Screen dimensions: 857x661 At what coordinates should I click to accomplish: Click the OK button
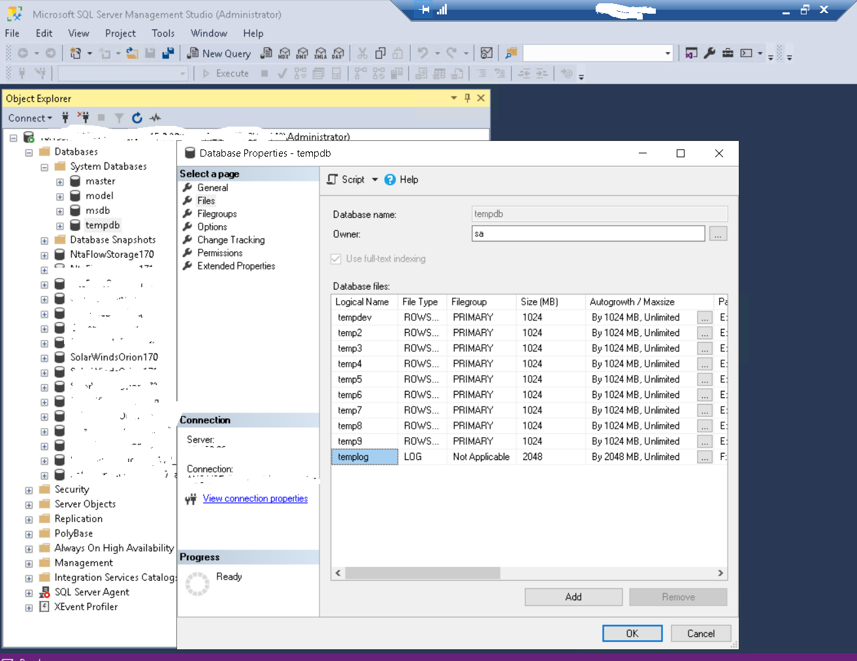[632, 634]
